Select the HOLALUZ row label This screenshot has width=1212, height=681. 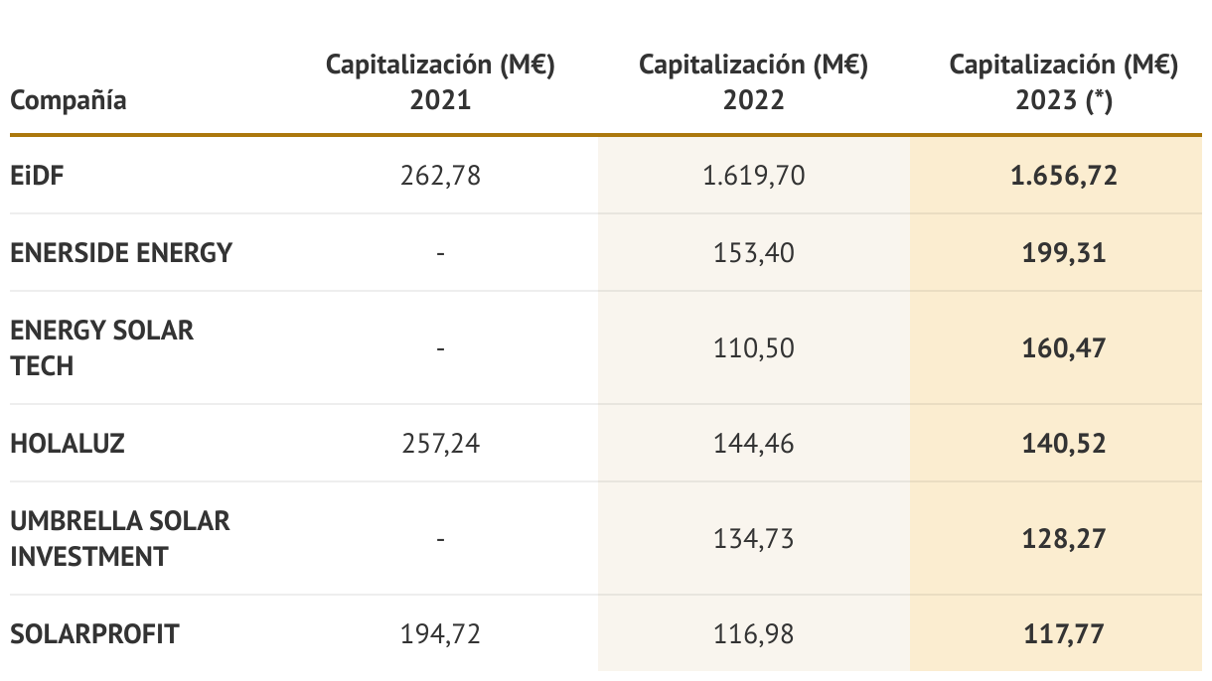(x=68, y=443)
